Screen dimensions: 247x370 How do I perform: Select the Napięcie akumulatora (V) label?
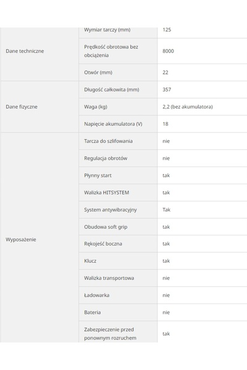coord(113,124)
